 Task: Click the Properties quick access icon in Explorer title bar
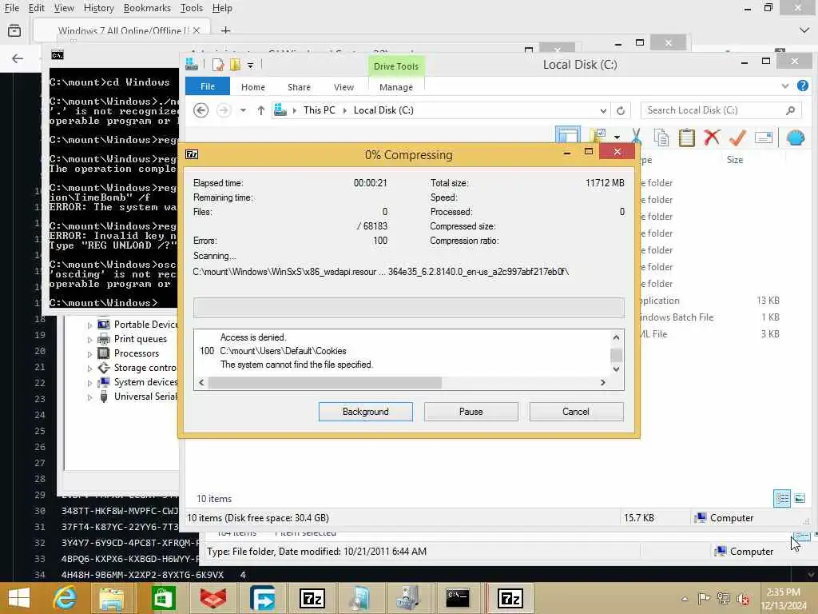[217, 65]
